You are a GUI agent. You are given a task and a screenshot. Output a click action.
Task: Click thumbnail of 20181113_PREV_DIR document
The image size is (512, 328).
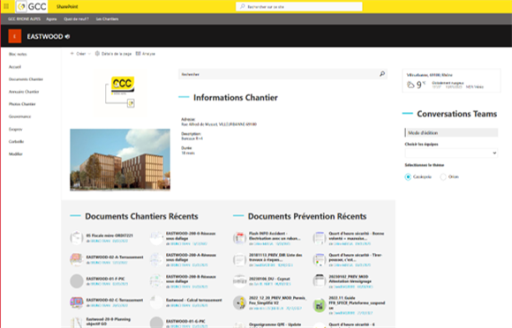(239, 259)
